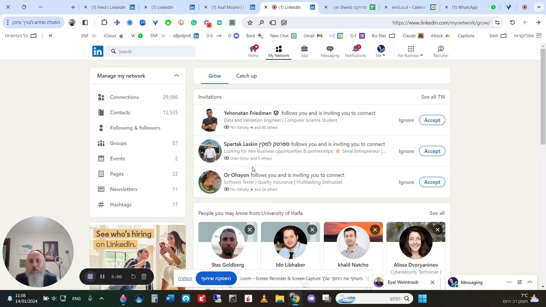Open Messaging overlay options (three dots)

(x=509, y=282)
